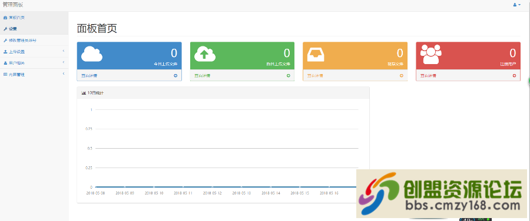Click the 2018-05-08 axis label
The height and width of the screenshot is (221, 530).
(x=95, y=193)
